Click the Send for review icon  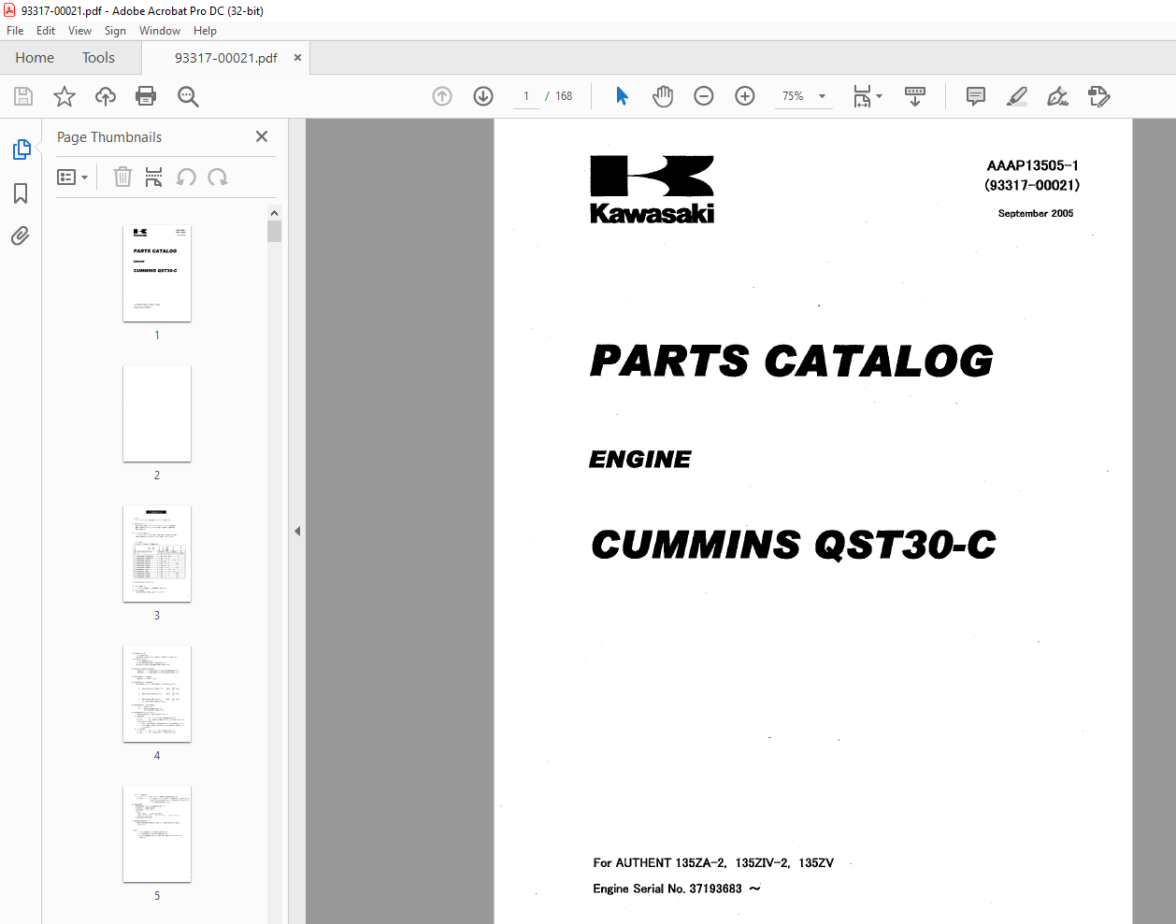pyautogui.click(x=1099, y=96)
